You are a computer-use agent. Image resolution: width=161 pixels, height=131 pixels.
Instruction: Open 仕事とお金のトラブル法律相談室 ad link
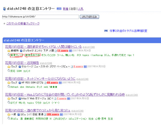click(128, 31)
